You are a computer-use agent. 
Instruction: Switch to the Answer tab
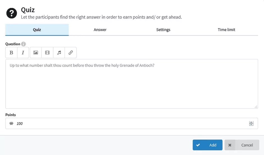100,30
